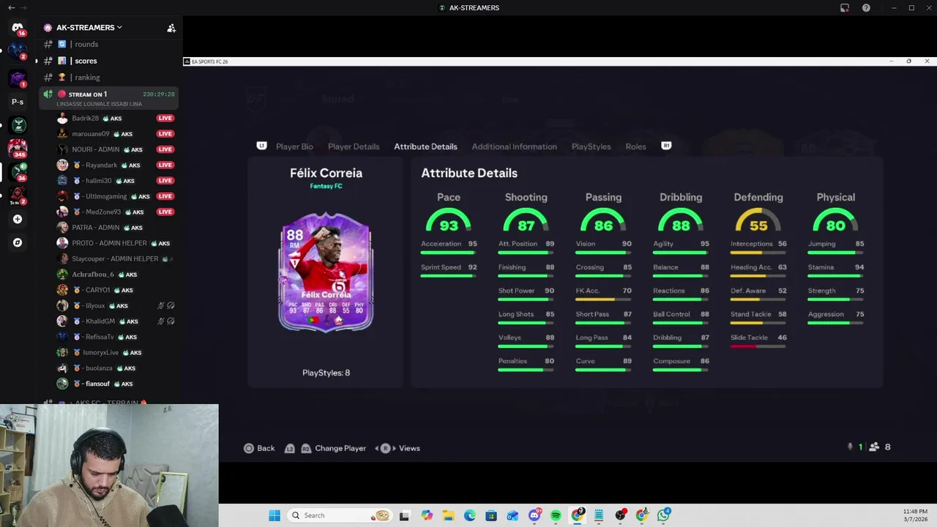Open Discover servers compass icon
The height and width of the screenshot is (527, 937).
pyautogui.click(x=18, y=242)
